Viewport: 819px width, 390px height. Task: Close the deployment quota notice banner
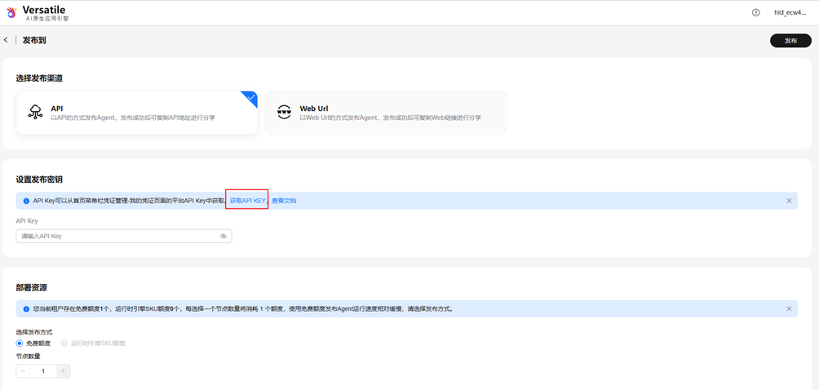point(789,309)
